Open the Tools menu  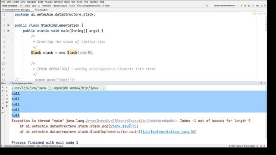click(x=79, y=2)
